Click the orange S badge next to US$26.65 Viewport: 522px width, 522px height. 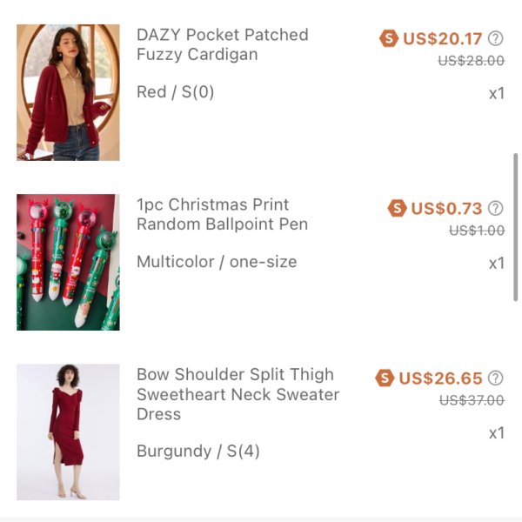(x=385, y=378)
